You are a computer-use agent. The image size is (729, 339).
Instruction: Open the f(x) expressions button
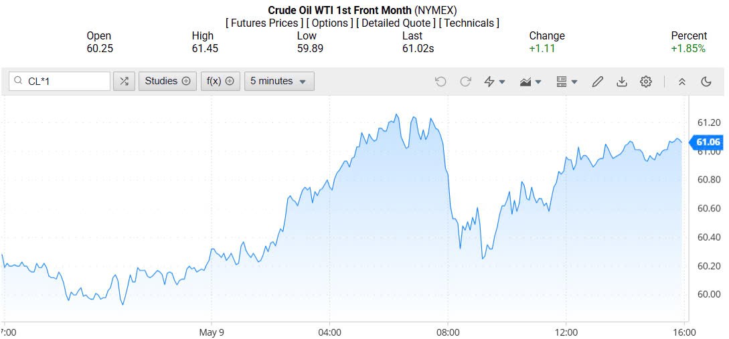[220, 81]
